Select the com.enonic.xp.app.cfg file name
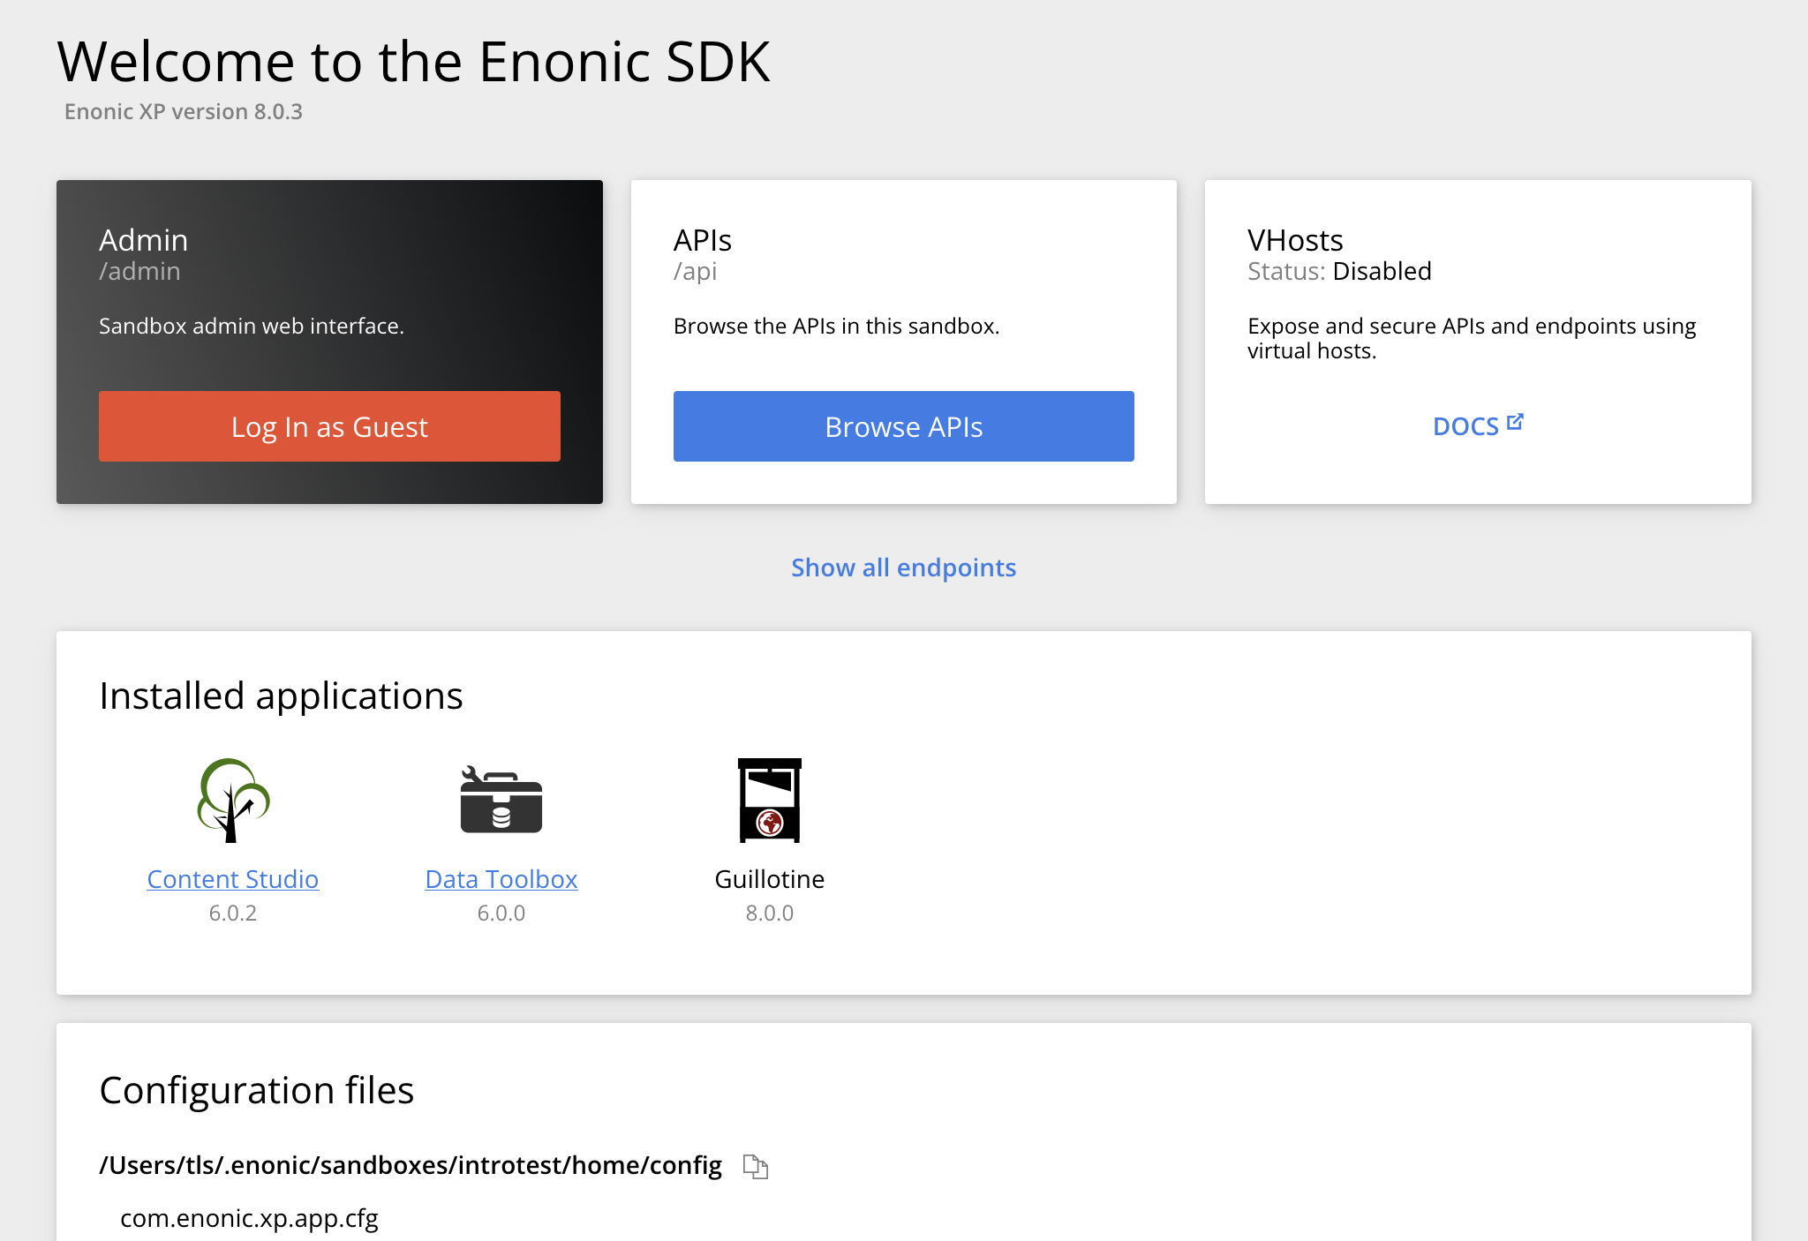 (x=249, y=1218)
